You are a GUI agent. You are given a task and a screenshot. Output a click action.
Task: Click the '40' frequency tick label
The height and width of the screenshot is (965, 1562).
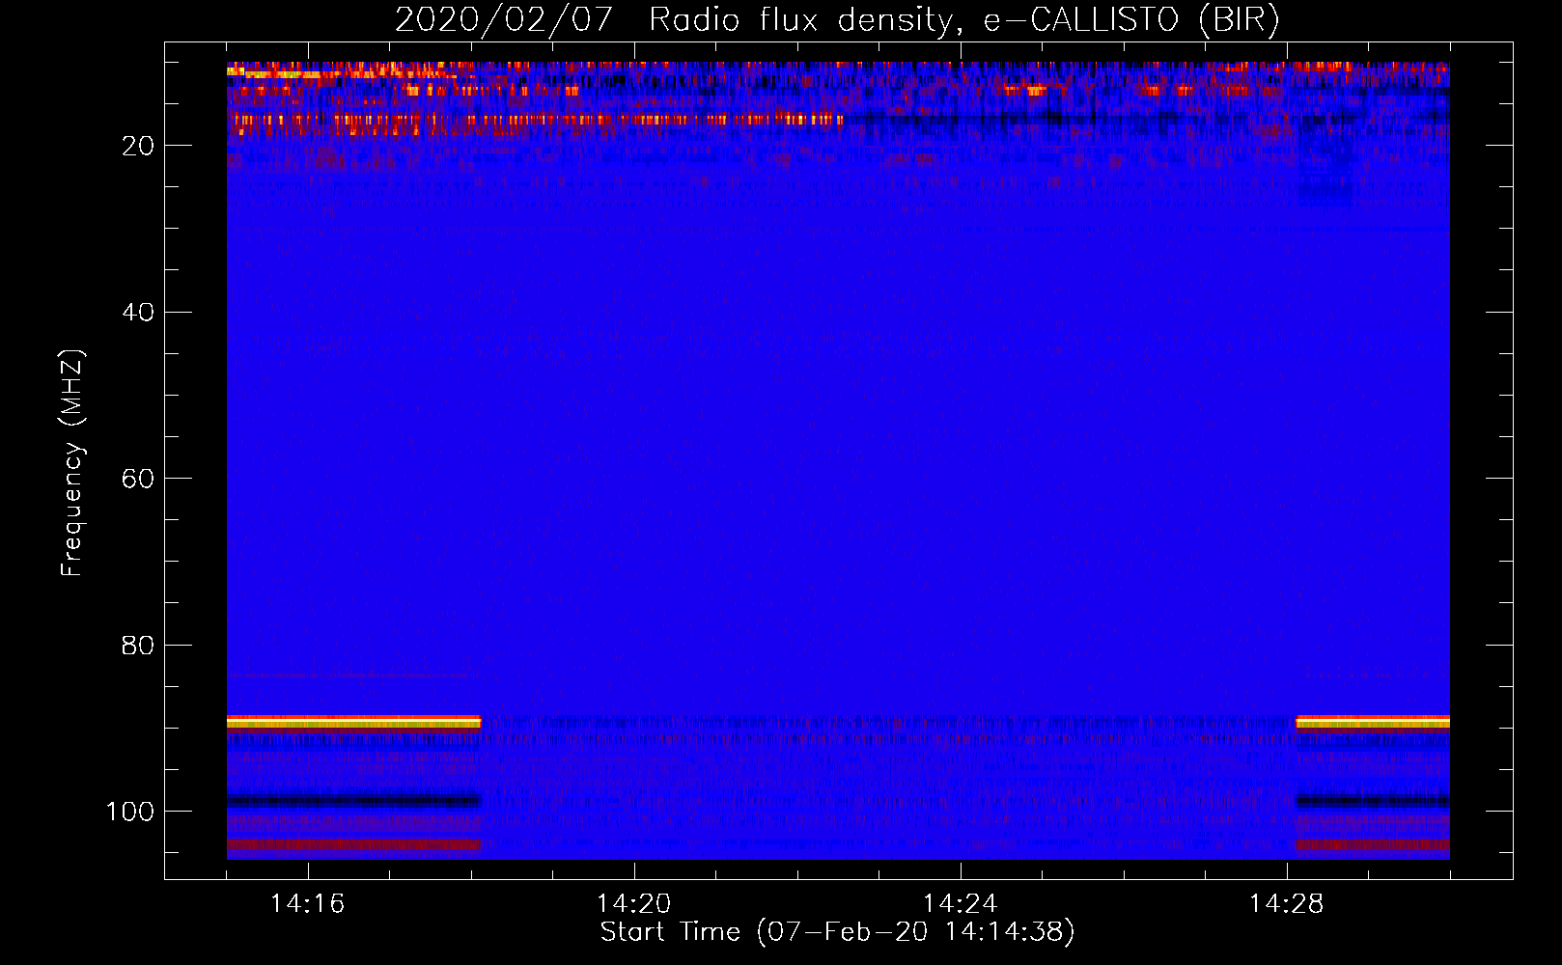(x=138, y=313)
